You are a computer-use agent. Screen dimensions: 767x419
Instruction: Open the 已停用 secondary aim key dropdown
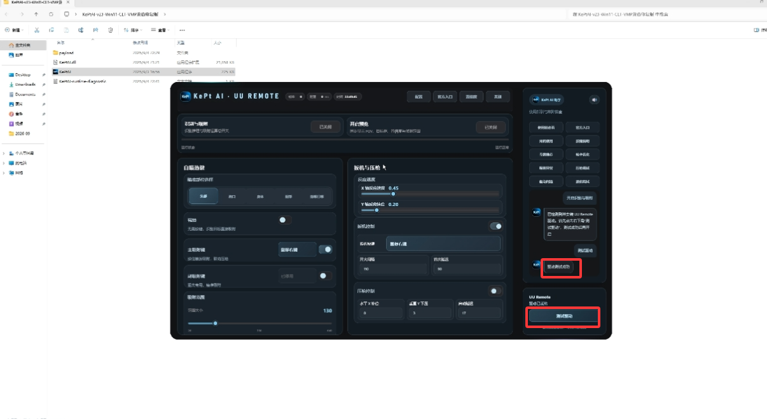pyautogui.click(x=297, y=276)
